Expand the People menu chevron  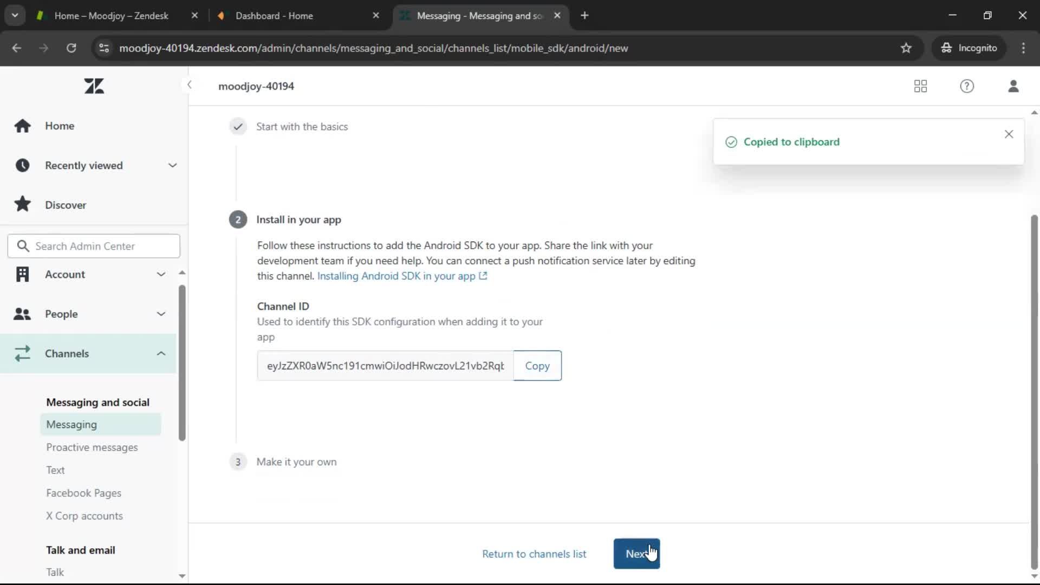click(161, 314)
